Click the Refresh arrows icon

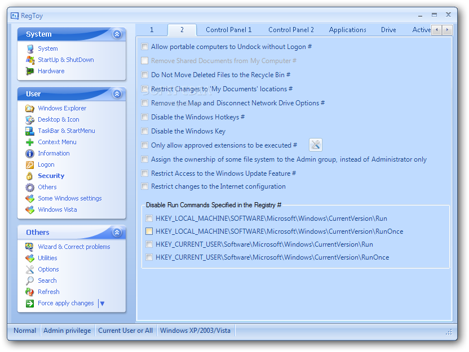(30, 292)
